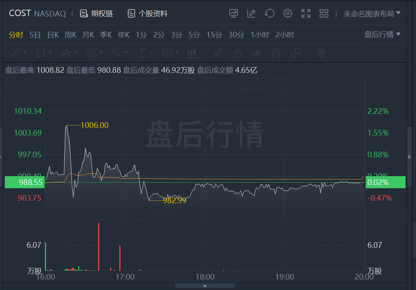Expand the 123 annotation tool dropdown arrow

click(x=177, y=53)
